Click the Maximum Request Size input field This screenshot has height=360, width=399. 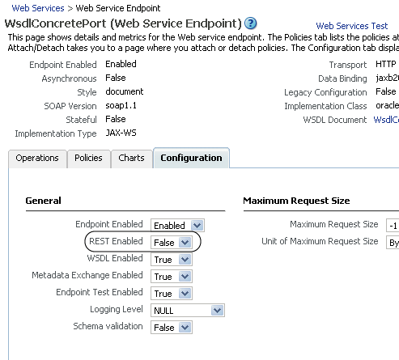[393, 226]
